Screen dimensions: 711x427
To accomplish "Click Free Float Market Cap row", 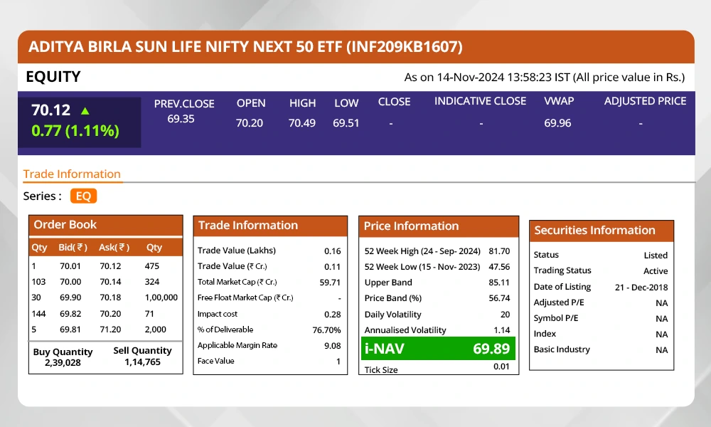I will pyautogui.click(x=269, y=297).
